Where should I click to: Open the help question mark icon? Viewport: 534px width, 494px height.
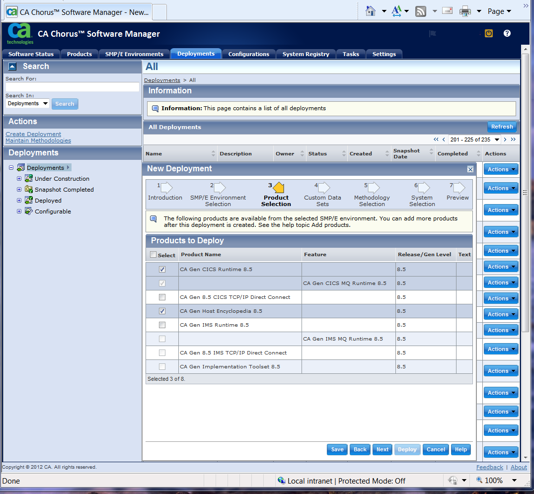(507, 33)
